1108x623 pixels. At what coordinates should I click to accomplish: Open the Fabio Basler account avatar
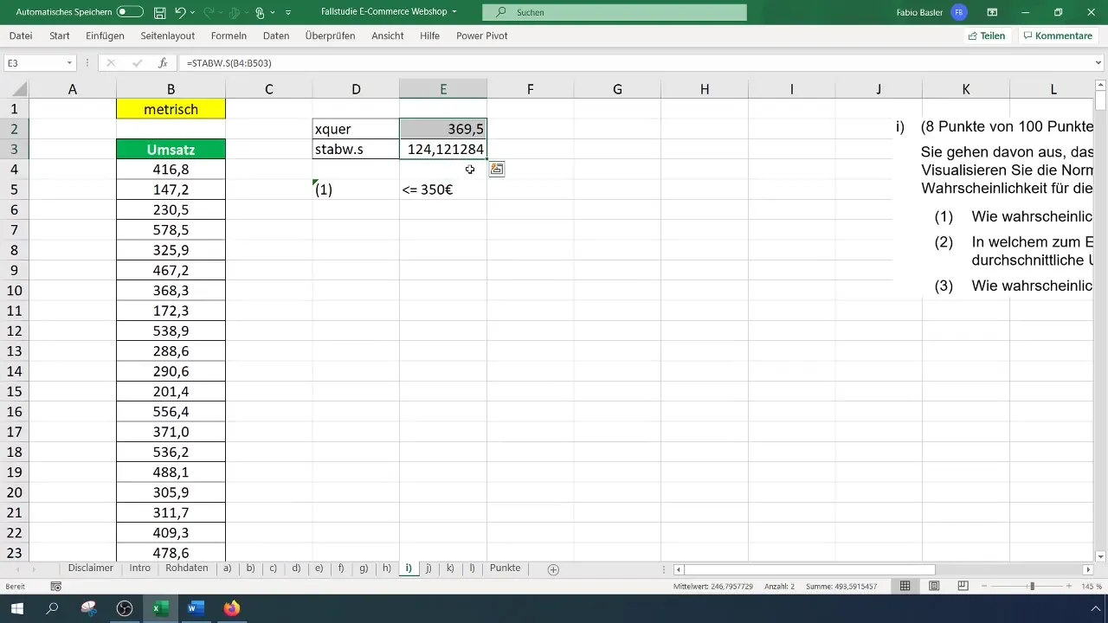tap(958, 12)
